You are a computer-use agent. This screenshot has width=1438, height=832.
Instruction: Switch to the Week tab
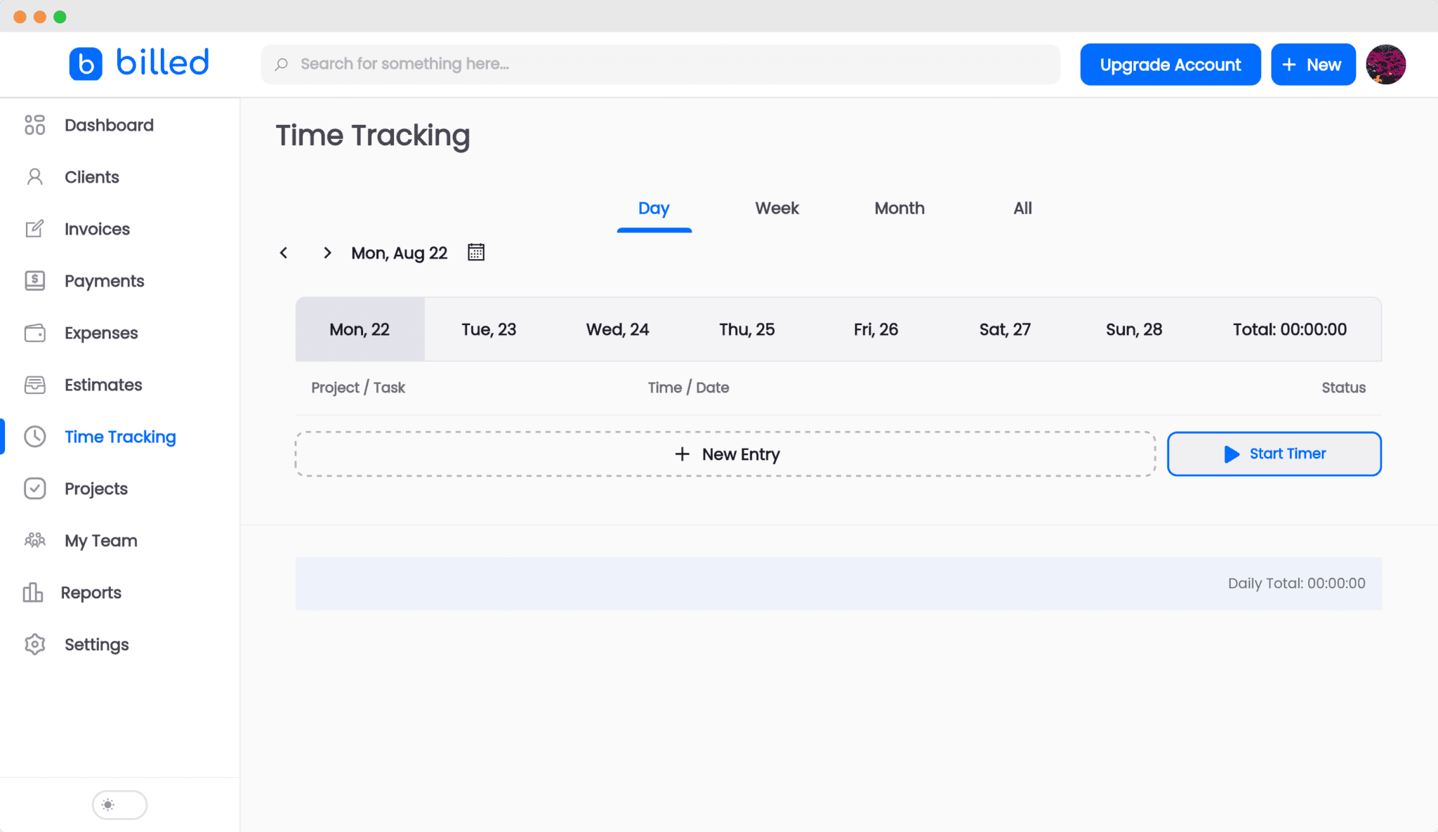(777, 208)
